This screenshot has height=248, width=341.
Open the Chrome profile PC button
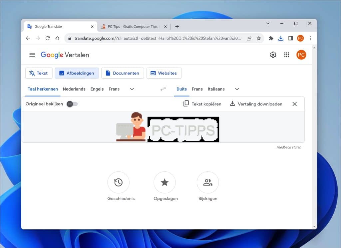pyautogui.click(x=300, y=38)
